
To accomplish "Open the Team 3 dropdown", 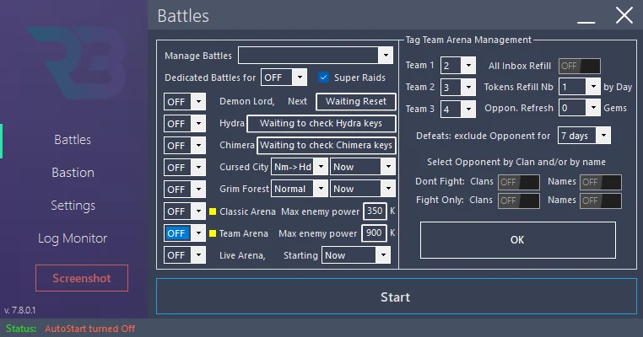I will [458, 109].
